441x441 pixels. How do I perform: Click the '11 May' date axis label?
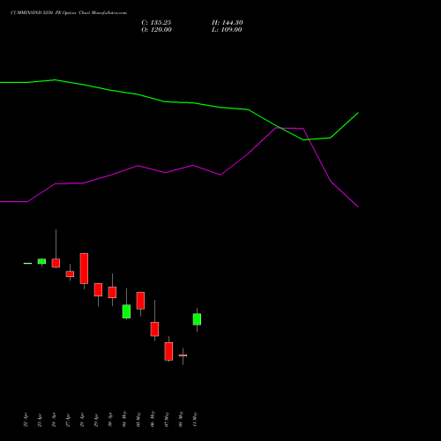pyautogui.click(x=195, y=419)
